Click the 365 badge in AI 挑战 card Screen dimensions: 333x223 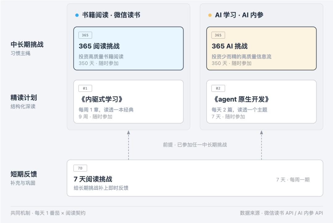click(x=218, y=35)
